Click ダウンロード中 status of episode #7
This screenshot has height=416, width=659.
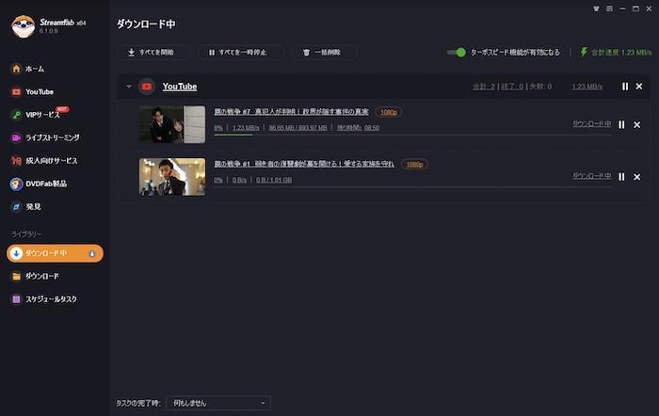click(592, 123)
